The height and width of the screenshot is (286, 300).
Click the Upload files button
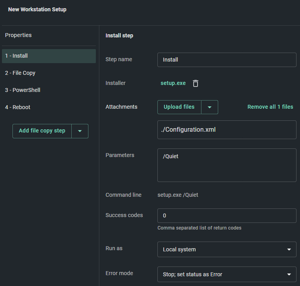(179, 107)
